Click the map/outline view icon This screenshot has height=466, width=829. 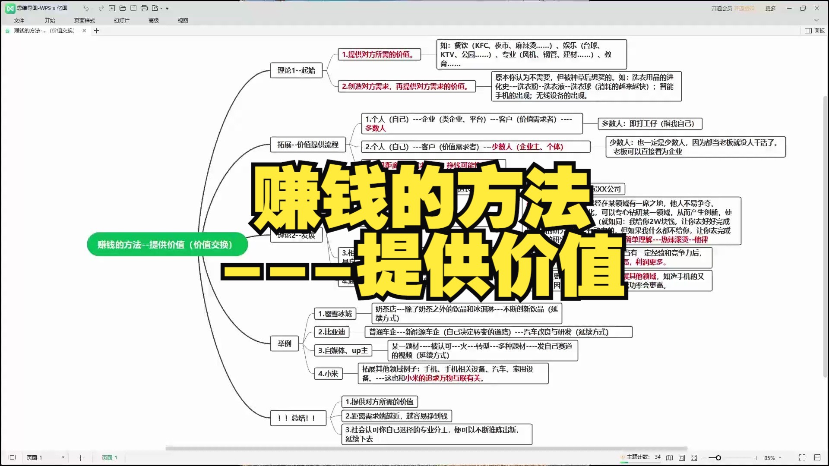coord(669,457)
